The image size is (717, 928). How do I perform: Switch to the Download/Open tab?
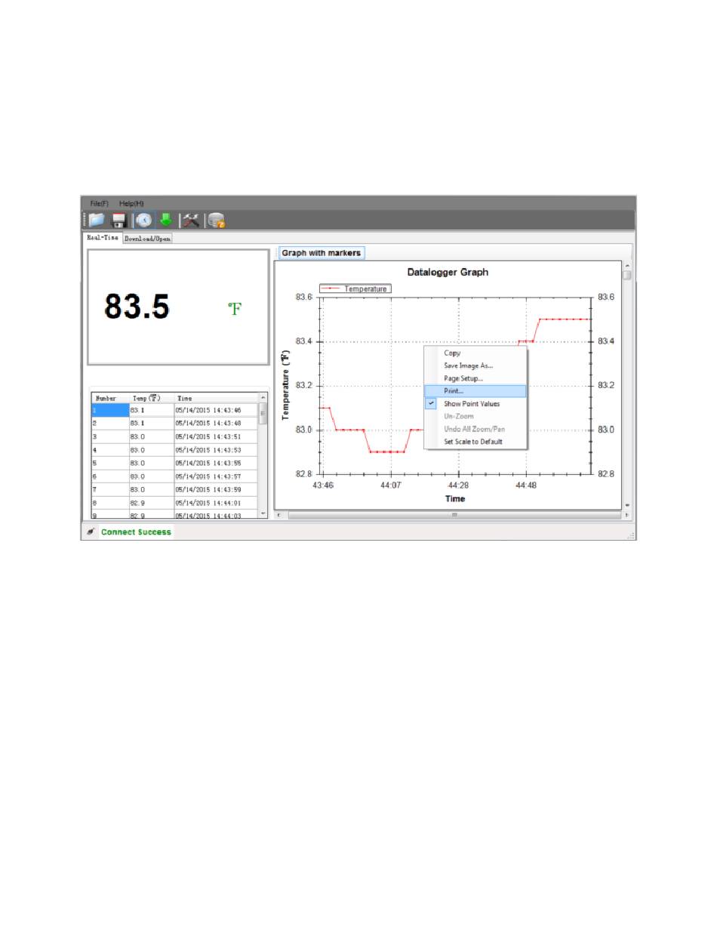coord(148,238)
